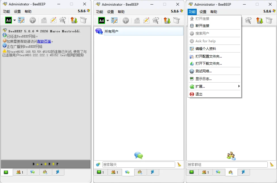Switch to green home tab in middle window
The image size is (277, 183).
click(x=100, y=172)
